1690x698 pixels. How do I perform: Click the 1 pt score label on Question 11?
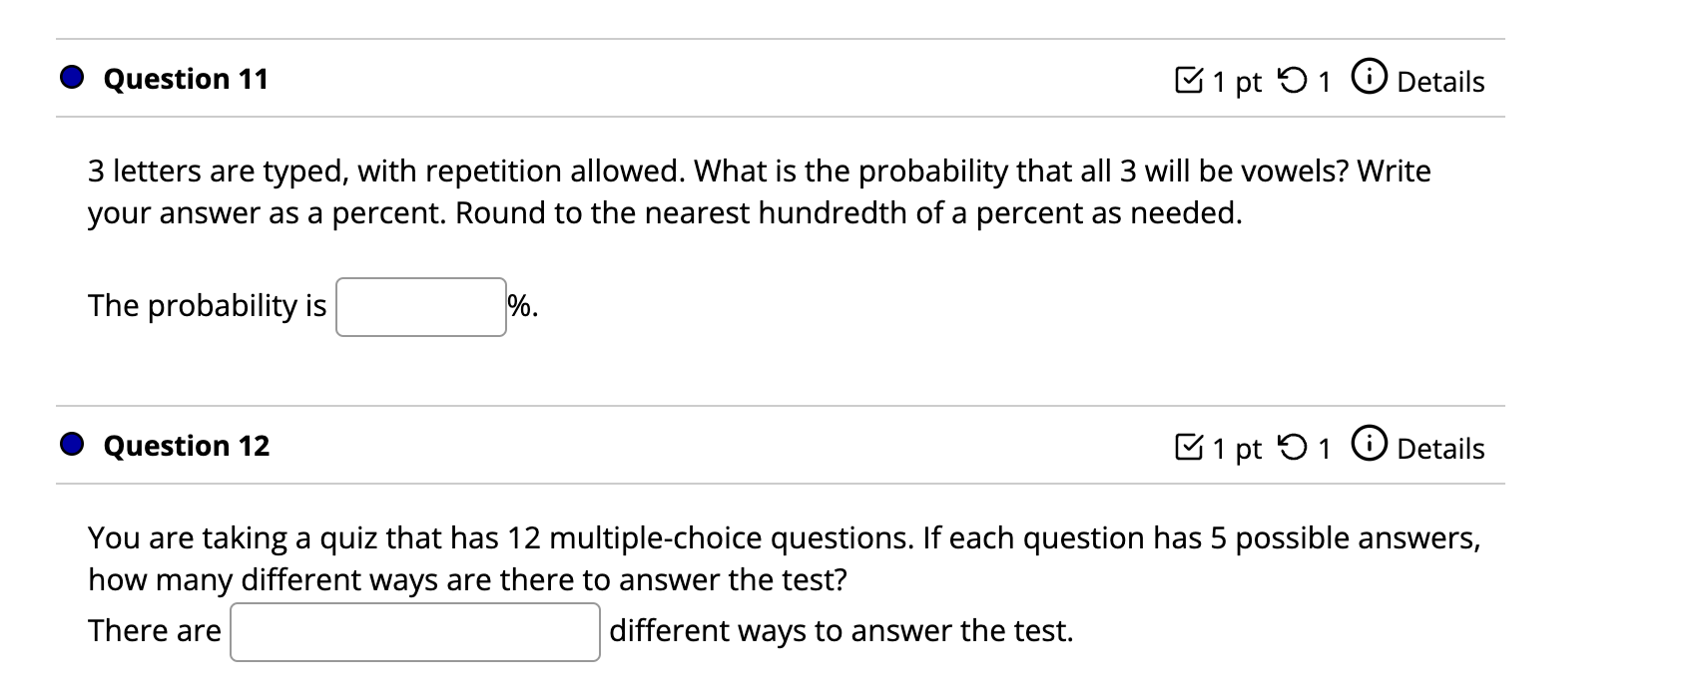(x=1238, y=82)
